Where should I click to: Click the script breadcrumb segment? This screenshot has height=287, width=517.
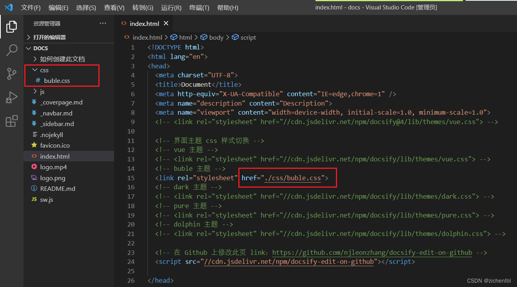pos(248,37)
